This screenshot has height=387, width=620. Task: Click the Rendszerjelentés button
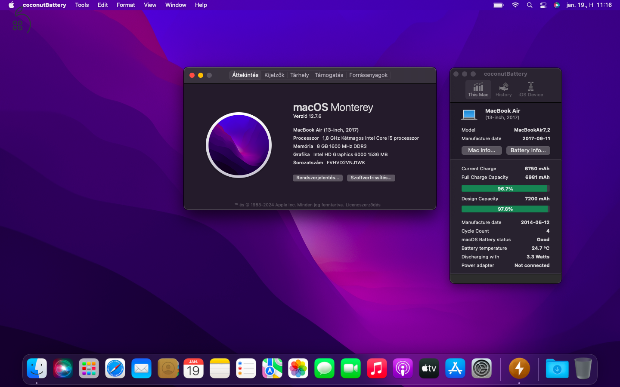pyautogui.click(x=317, y=178)
